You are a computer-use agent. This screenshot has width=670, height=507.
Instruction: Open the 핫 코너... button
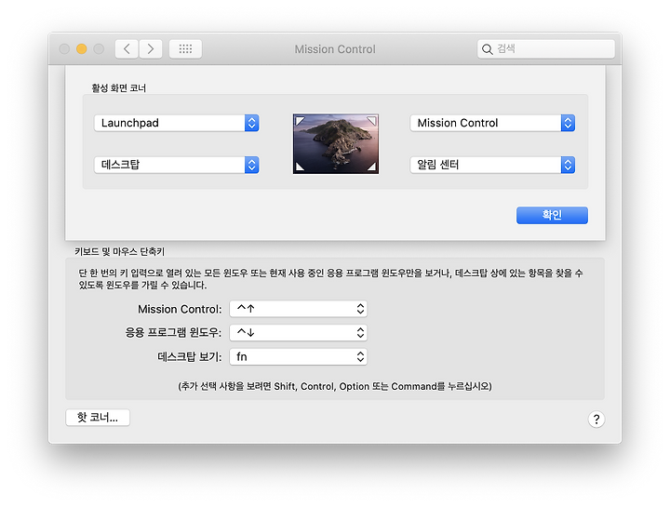point(98,418)
